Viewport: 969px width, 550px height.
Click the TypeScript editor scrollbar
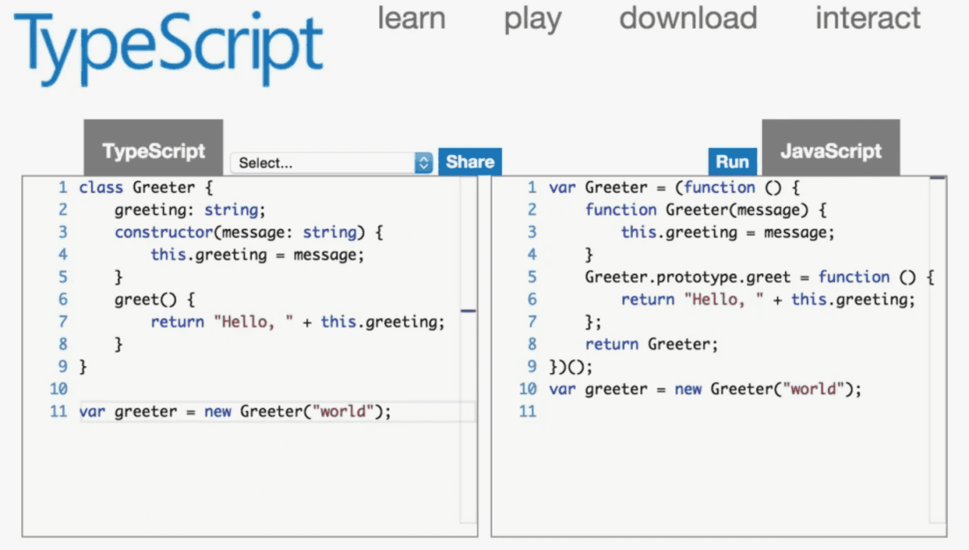pyautogui.click(x=469, y=310)
